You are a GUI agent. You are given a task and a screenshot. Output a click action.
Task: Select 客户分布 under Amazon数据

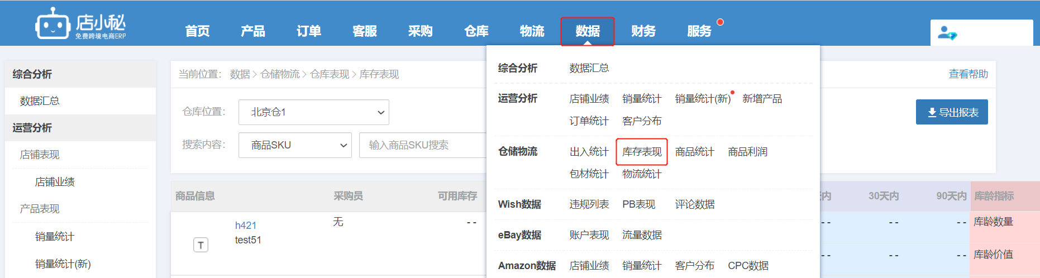695,266
